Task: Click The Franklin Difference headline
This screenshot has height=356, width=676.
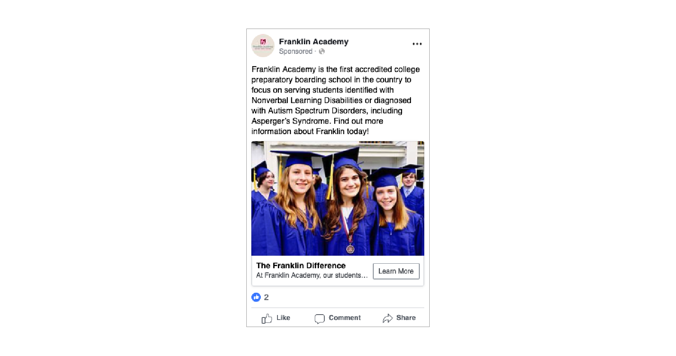Action: [x=301, y=265]
